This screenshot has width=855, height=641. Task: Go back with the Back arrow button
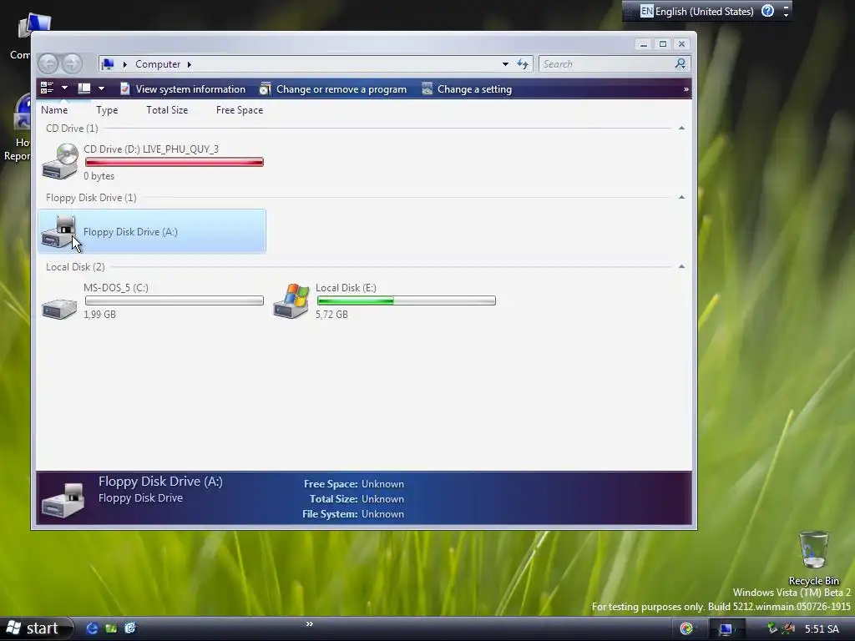48,63
